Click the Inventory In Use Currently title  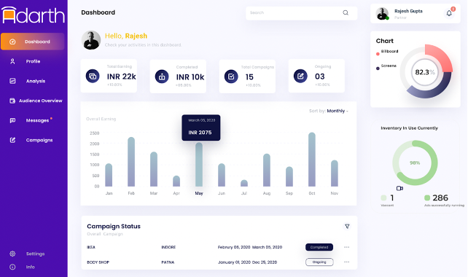point(409,128)
